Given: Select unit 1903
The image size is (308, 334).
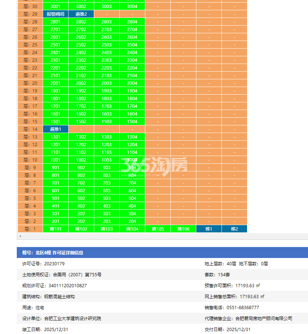Looking at the screenshot, I should (x=107, y=91).
